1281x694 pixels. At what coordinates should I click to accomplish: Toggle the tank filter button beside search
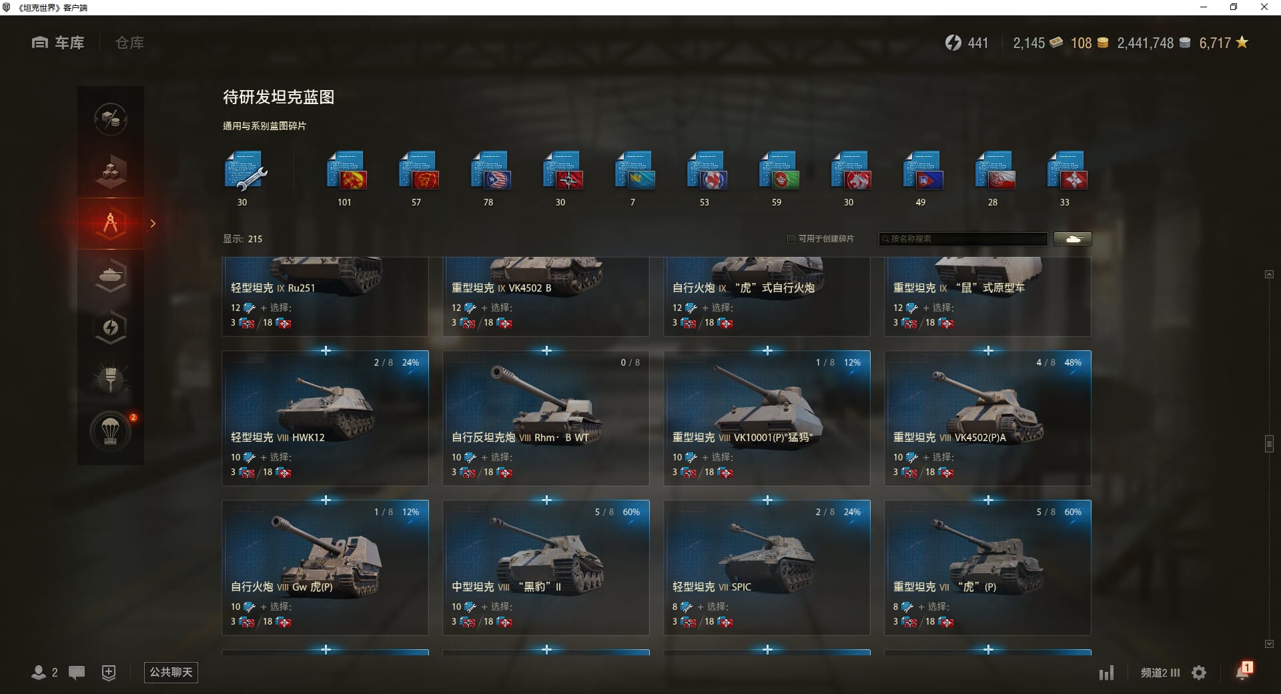click(1073, 239)
